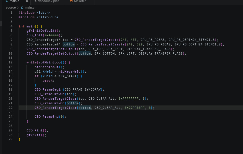Click line number 22 in the gutter
The width and height of the screenshot is (243, 154).
click(x=10, y=108)
